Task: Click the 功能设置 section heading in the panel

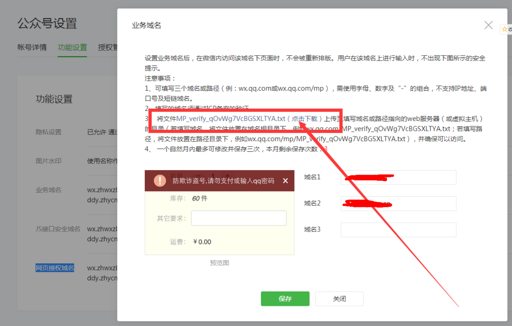Action: click(54, 99)
